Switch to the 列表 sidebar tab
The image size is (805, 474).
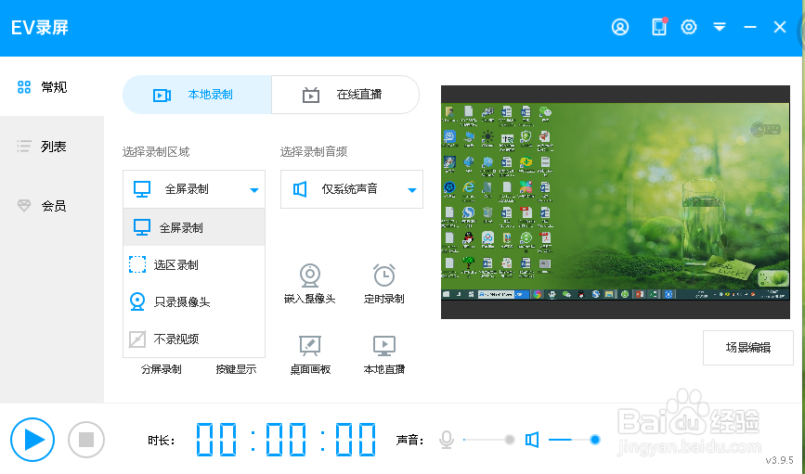(x=51, y=147)
